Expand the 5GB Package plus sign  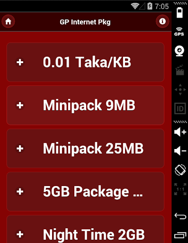(x=20, y=192)
